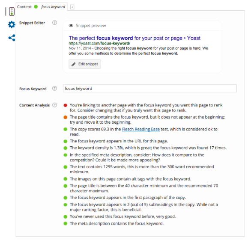
Task: Click the yoast.com/focus-keyword URL in snippet
Action: (99, 44)
